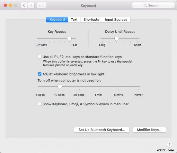This screenshot has width=177, height=153.
Task: Click the 'Fast' label under Key Repeat
Action: tap(74, 45)
